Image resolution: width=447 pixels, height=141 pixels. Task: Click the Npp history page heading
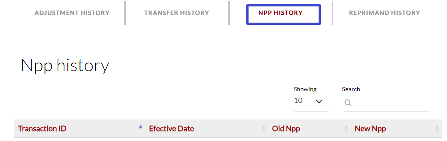[65, 66]
